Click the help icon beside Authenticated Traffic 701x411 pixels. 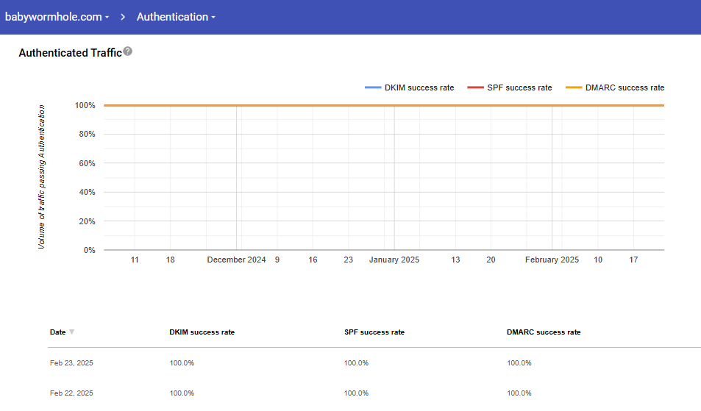pyautogui.click(x=128, y=51)
